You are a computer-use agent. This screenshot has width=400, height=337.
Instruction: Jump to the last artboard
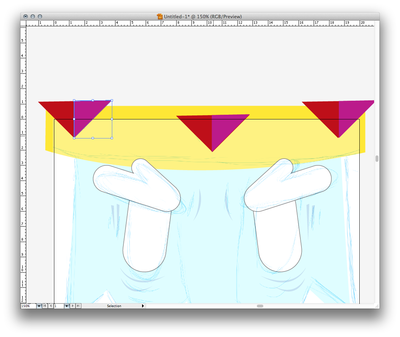pyautogui.click(x=78, y=306)
